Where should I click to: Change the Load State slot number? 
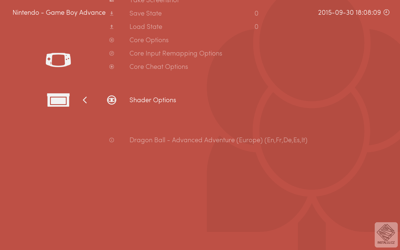pyautogui.click(x=256, y=27)
